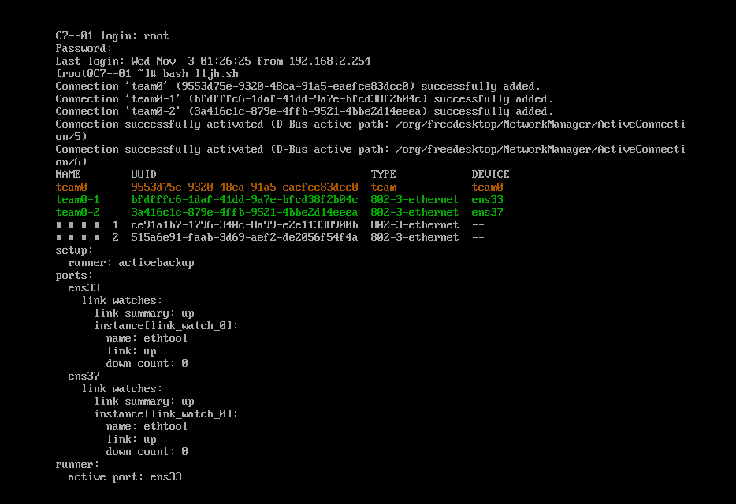The width and height of the screenshot is (736, 504).
Task: Click the team0 successfully added message
Action: pyautogui.click(x=298, y=87)
